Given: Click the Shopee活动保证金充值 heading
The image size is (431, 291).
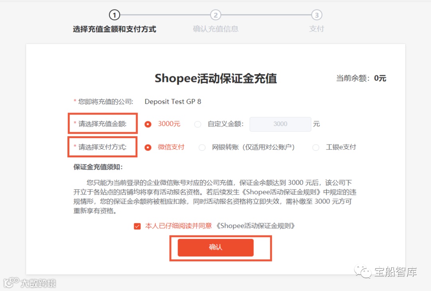Looking at the screenshot, I should (x=215, y=78).
